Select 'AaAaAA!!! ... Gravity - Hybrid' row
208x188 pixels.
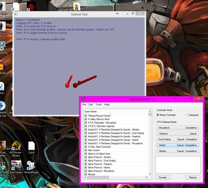(113, 140)
